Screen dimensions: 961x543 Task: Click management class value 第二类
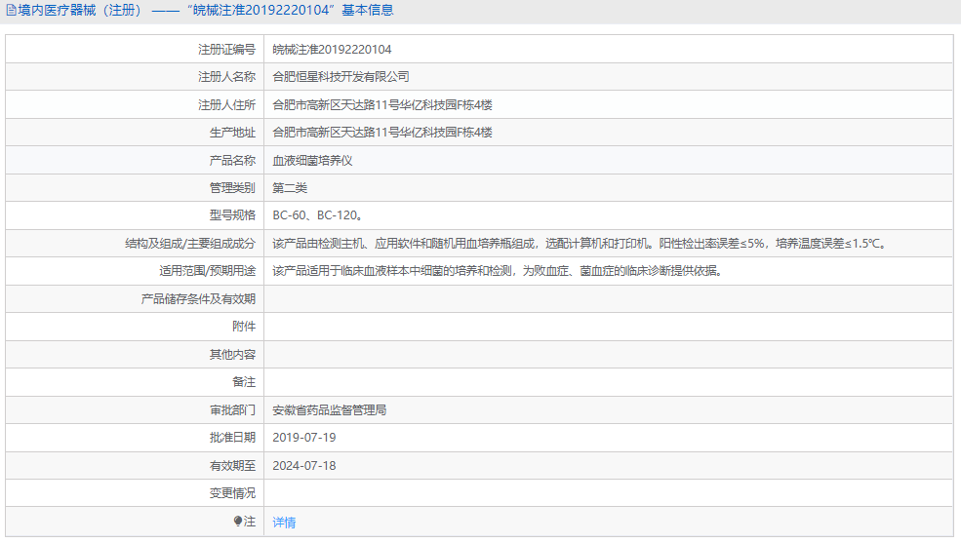[x=290, y=188]
